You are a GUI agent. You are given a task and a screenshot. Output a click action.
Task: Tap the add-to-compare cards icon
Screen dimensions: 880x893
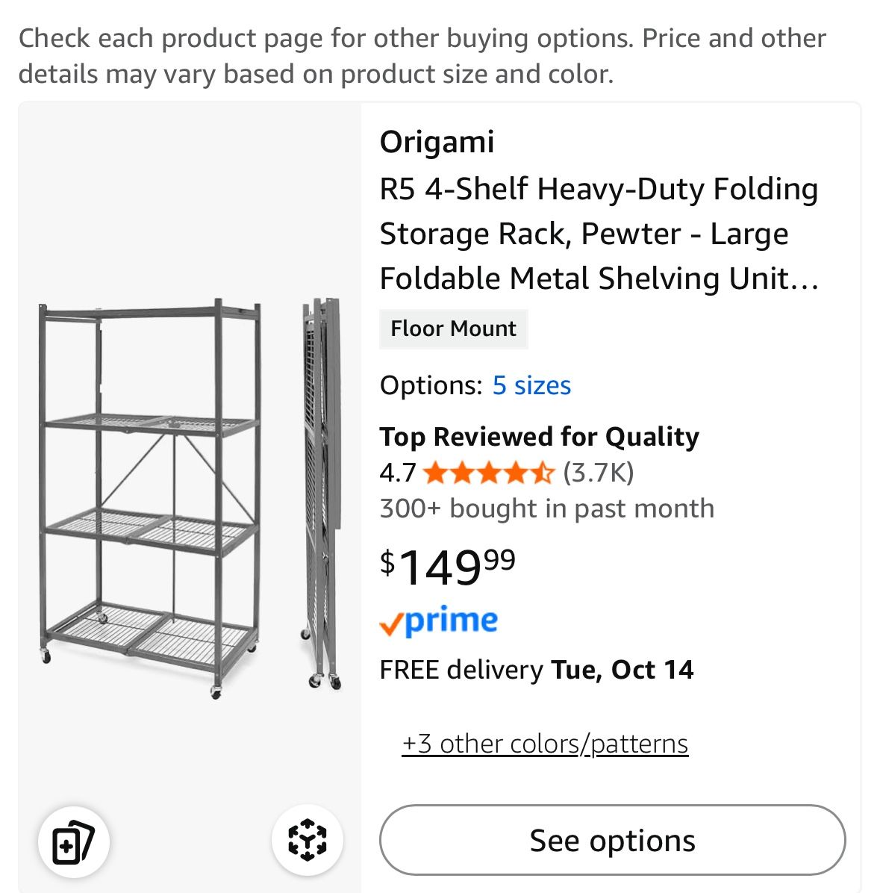[74, 842]
